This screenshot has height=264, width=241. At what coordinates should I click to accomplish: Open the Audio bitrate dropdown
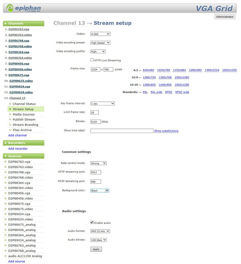pyautogui.click(x=98, y=240)
